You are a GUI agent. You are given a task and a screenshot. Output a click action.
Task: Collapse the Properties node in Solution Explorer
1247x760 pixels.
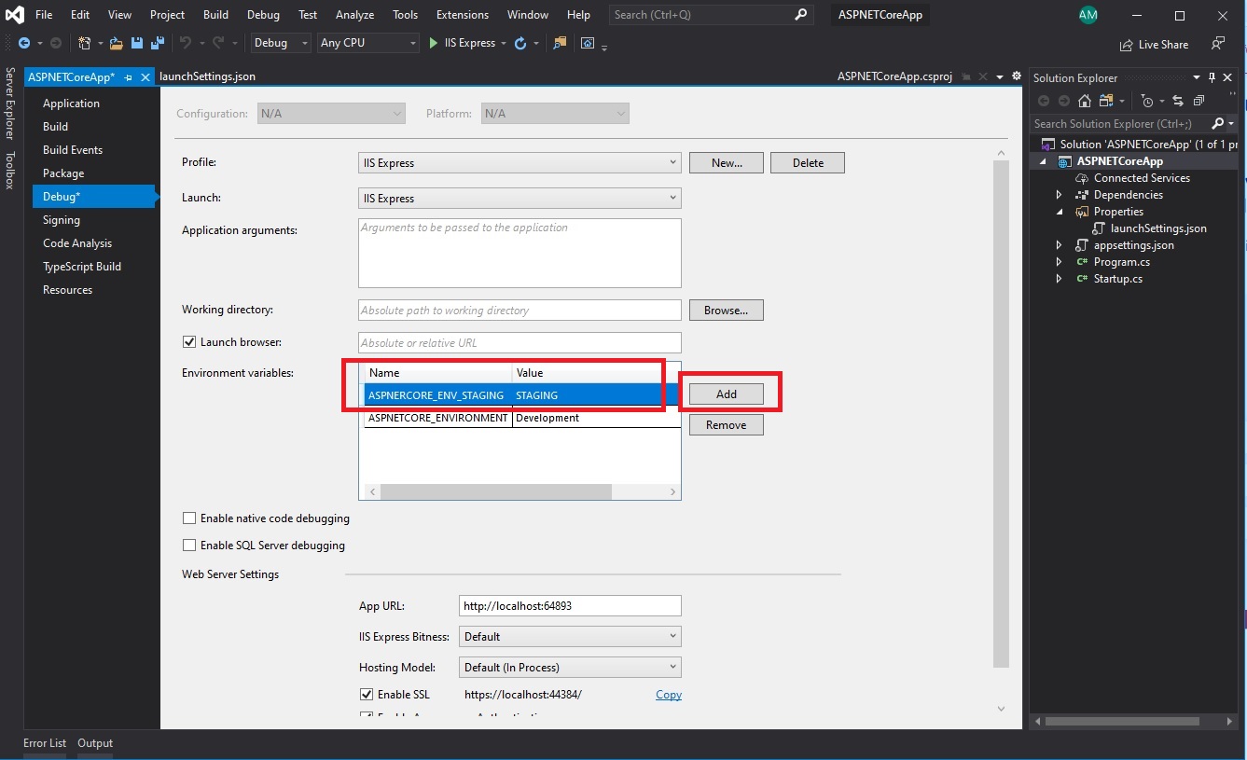[1059, 212]
